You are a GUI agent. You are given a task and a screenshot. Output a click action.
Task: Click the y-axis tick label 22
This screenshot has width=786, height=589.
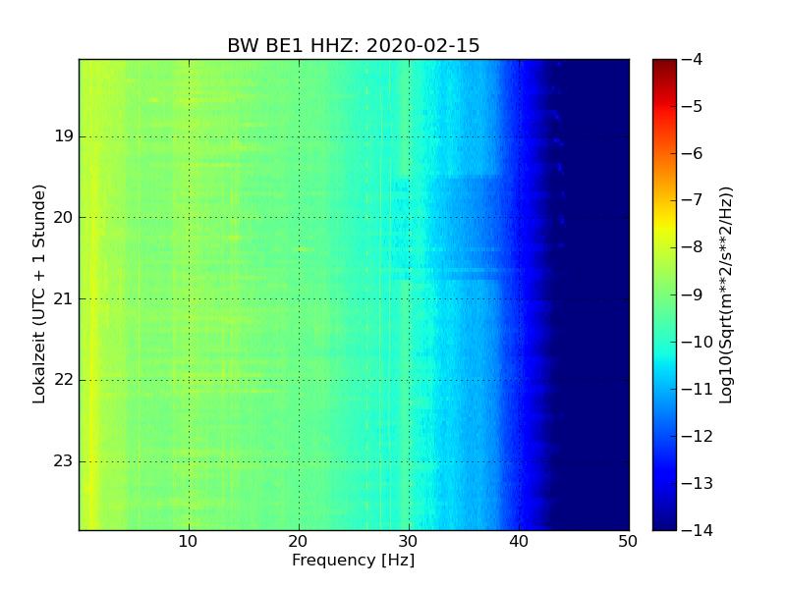63,380
